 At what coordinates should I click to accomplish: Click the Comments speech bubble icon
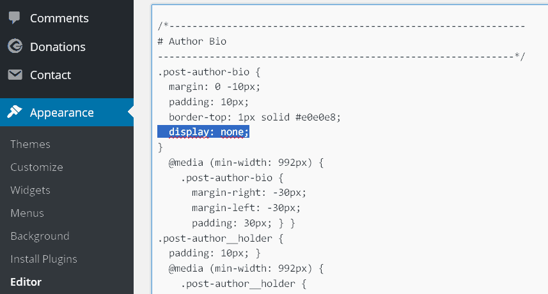[15, 18]
